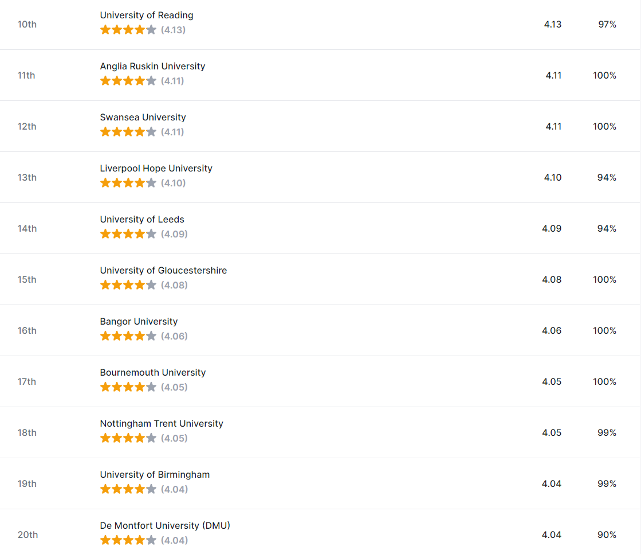Screen dimensions: 641x554
Task: Click Bangor University star rating
Action: pyautogui.click(x=128, y=336)
